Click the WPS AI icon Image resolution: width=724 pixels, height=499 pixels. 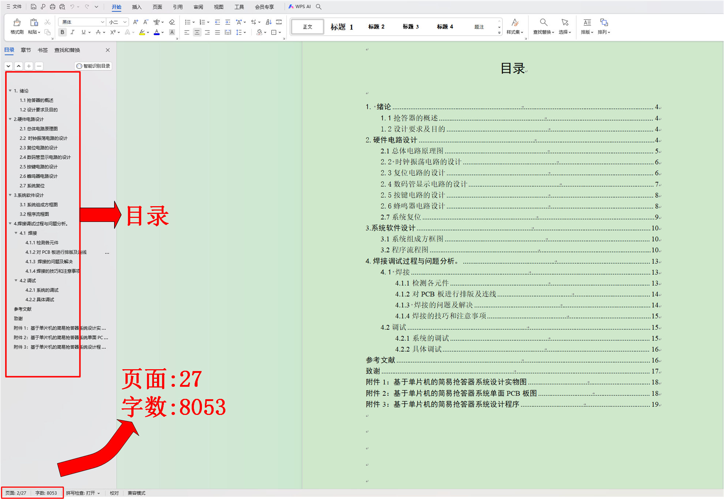pos(301,6)
